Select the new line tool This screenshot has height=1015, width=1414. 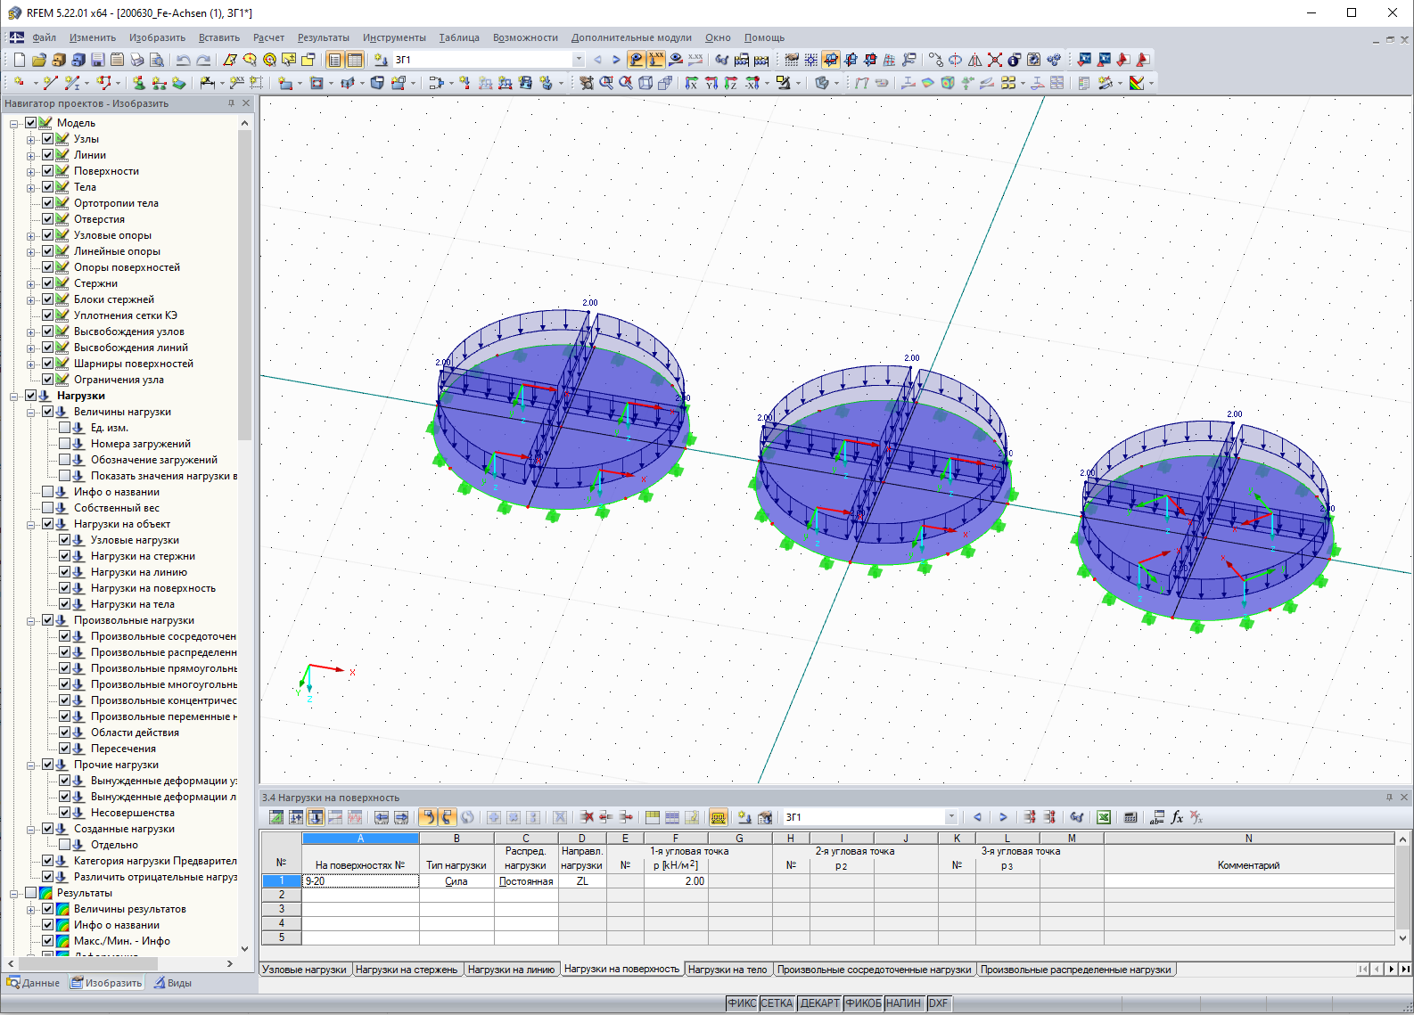(x=50, y=83)
